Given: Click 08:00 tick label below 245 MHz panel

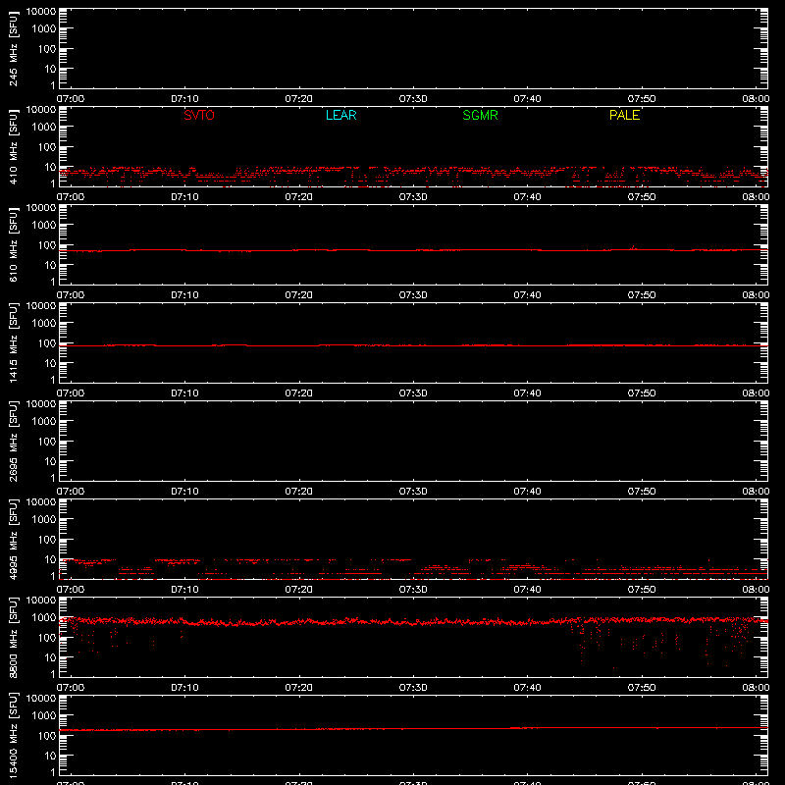Looking at the screenshot, I should [756, 99].
